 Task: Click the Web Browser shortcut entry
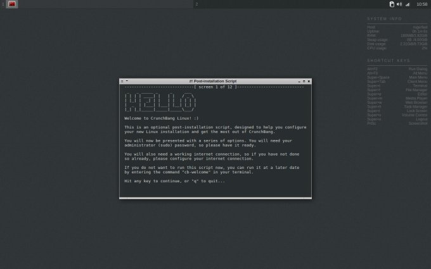[x=397, y=103]
